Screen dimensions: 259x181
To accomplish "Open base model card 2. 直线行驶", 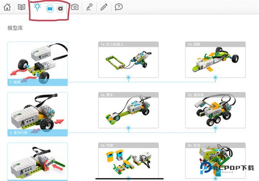I will click(38, 114).
